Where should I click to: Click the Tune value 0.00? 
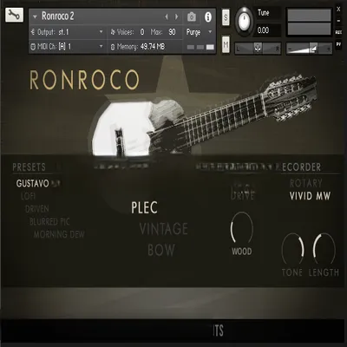click(x=263, y=30)
